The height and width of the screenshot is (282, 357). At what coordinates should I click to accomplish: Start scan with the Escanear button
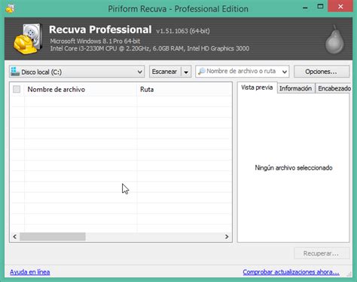click(165, 72)
